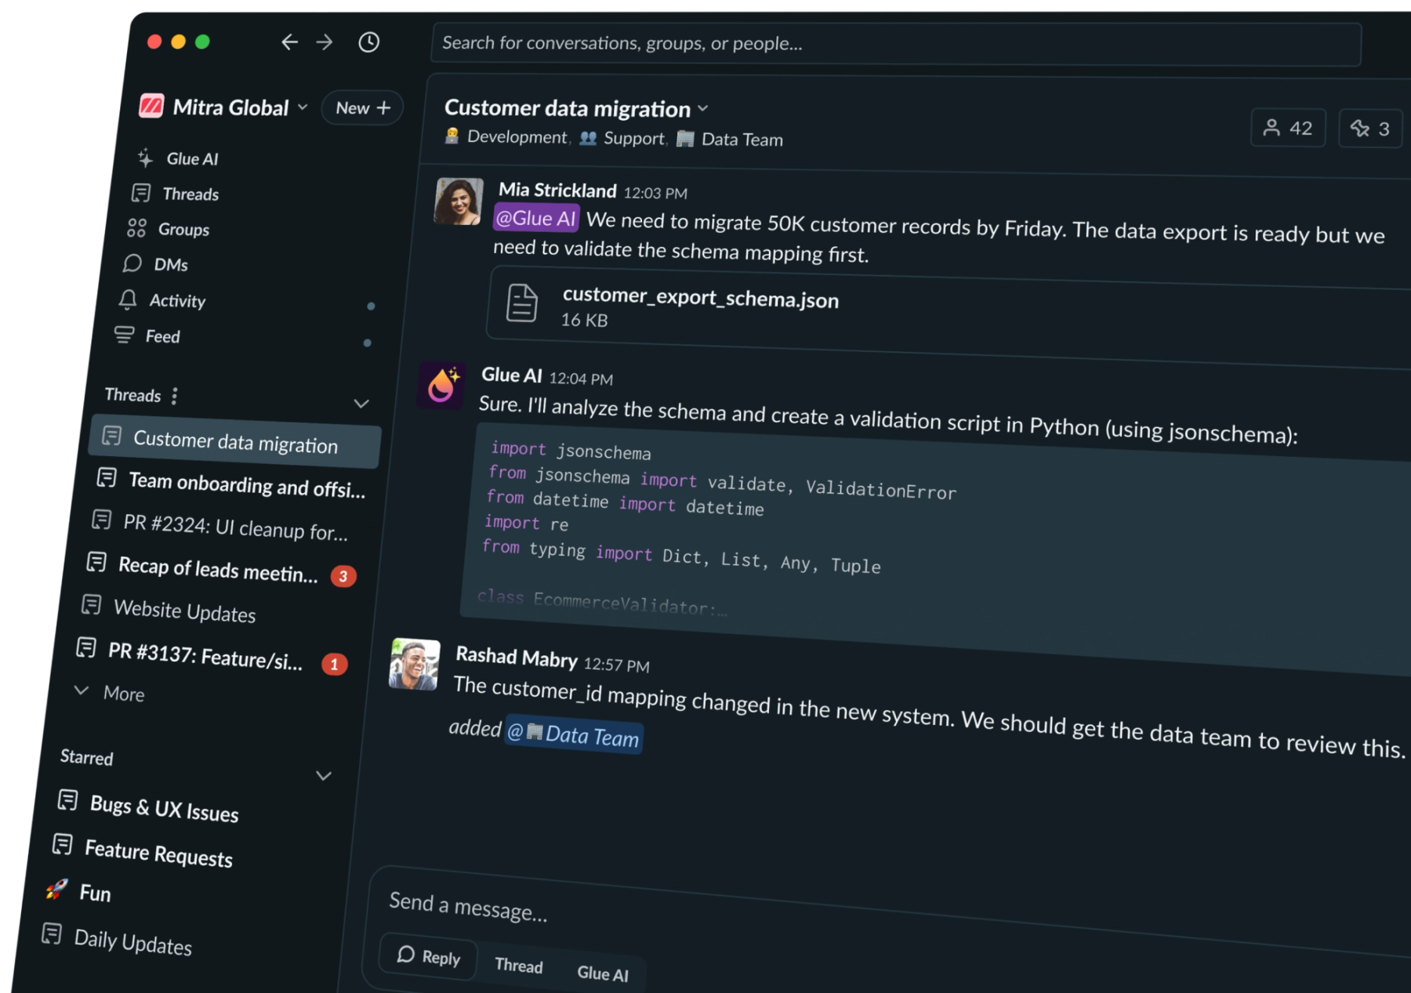Click the @Data Team mention link
Viewport: 1411px width, 993px height.
[x=574, y=734]
